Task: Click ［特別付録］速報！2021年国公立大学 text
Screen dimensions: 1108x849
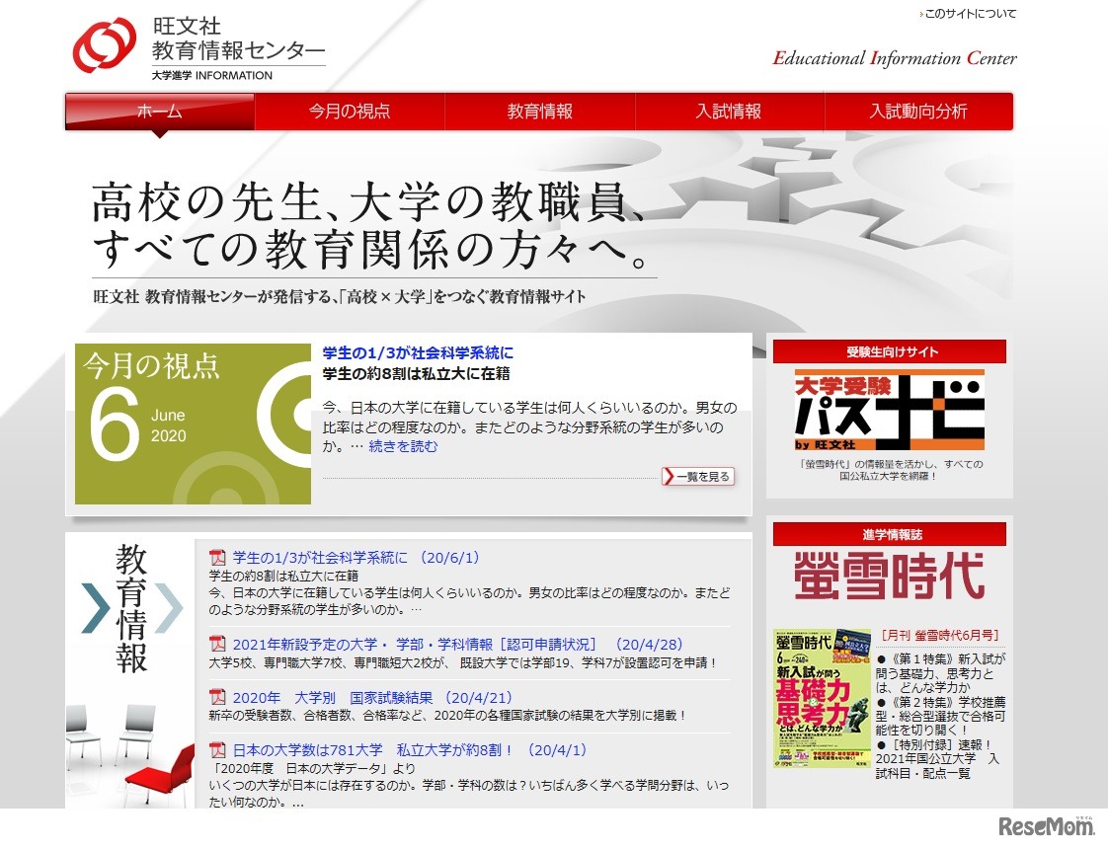Action: tap(938, 759)
